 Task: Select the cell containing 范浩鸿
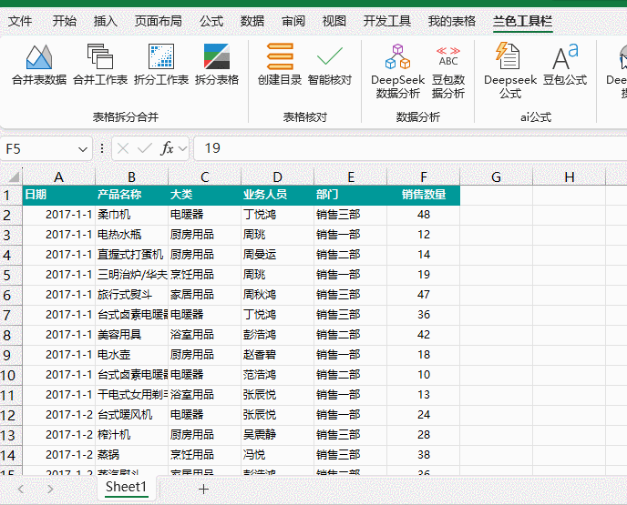coord(278,375)
